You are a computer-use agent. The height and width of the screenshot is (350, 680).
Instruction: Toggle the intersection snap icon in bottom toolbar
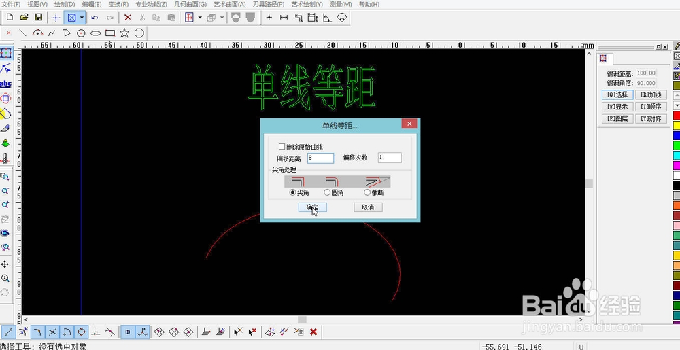[x=52, y=332]
